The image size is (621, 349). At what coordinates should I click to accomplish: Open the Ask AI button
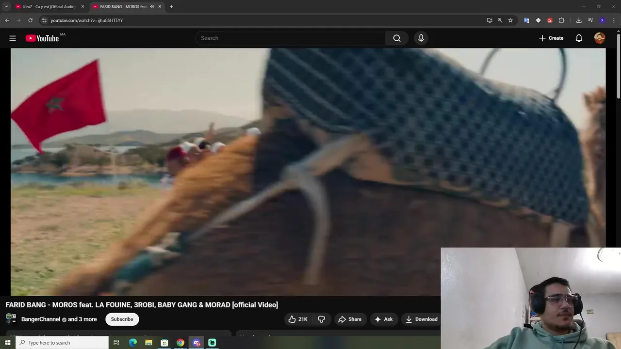pos(384,319)
